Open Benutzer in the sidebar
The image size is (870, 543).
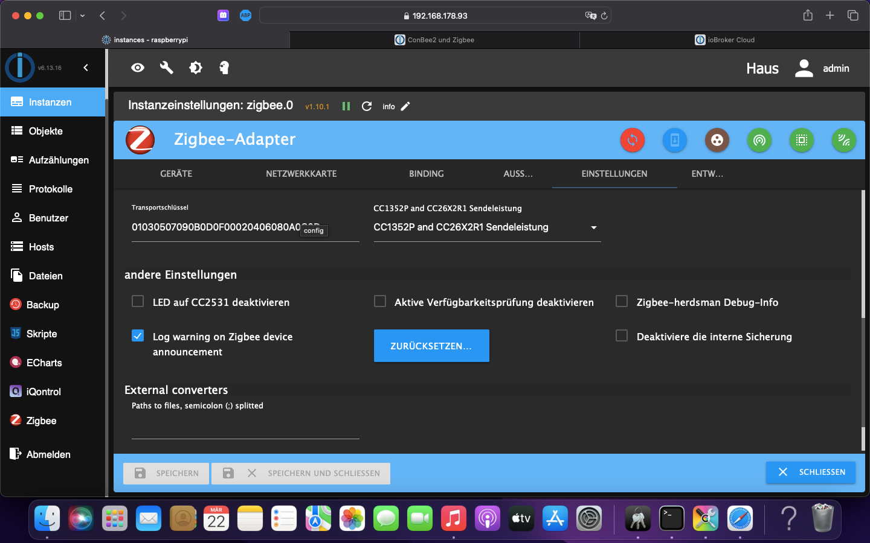pyautogui.click(x=53, y=218)
